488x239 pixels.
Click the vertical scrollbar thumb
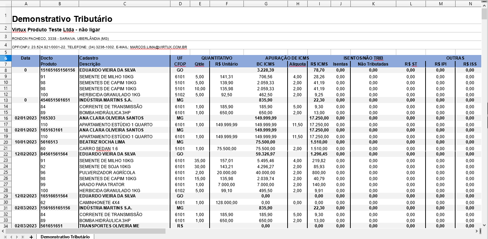484,13
